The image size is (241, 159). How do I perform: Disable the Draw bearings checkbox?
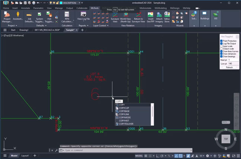(222, 56)
